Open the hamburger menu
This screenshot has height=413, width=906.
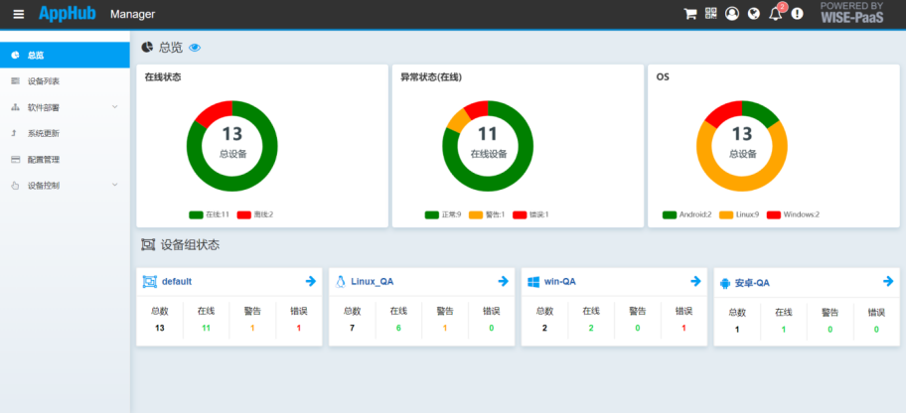(19, 14)
